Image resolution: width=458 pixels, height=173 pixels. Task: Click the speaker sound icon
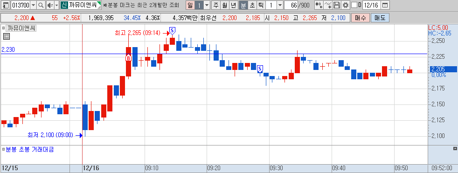[x=50, y=5]
